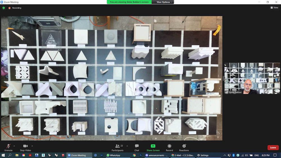The width and height of the screenshot is (281, 158).
Task: Unmute the microphone
Action: coord(8,147)
